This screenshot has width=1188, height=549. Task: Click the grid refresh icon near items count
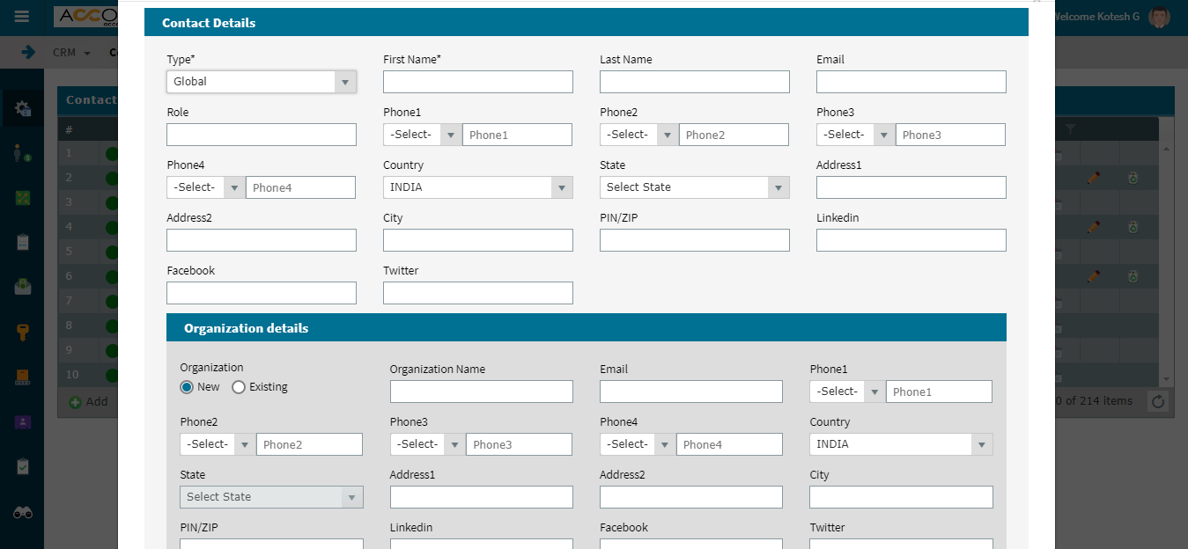(x=1158, y=401)
